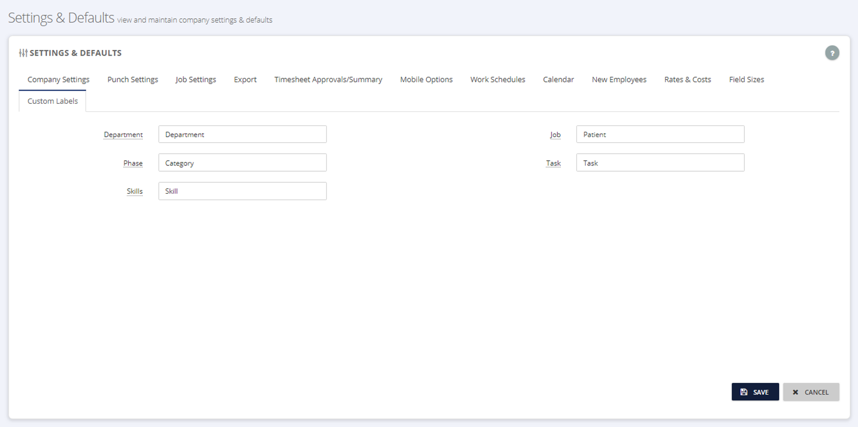
Task: Click the floppy disk icon on SAVE
Action: [x=744, y=392]
